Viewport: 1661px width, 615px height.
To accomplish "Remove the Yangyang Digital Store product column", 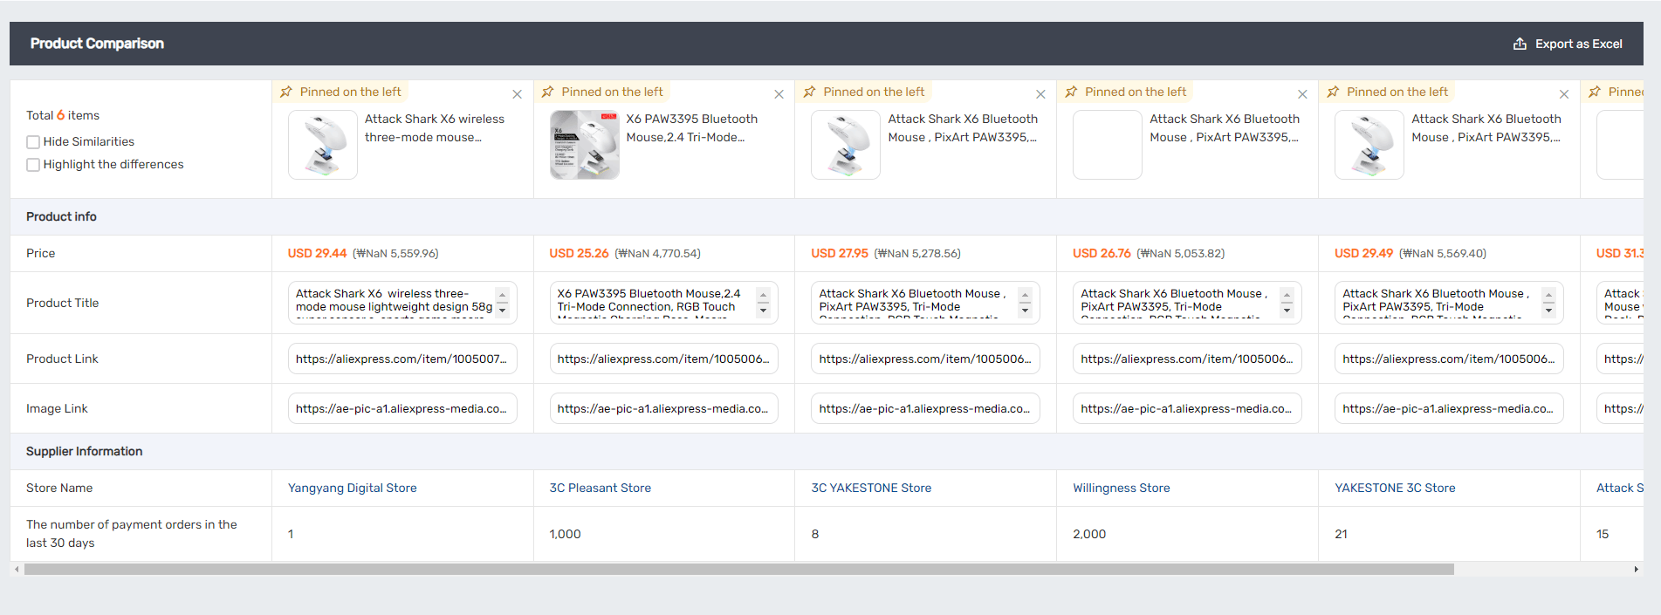I will pos(517,94).
